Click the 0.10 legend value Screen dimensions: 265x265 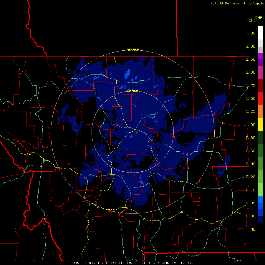(251, 190)
